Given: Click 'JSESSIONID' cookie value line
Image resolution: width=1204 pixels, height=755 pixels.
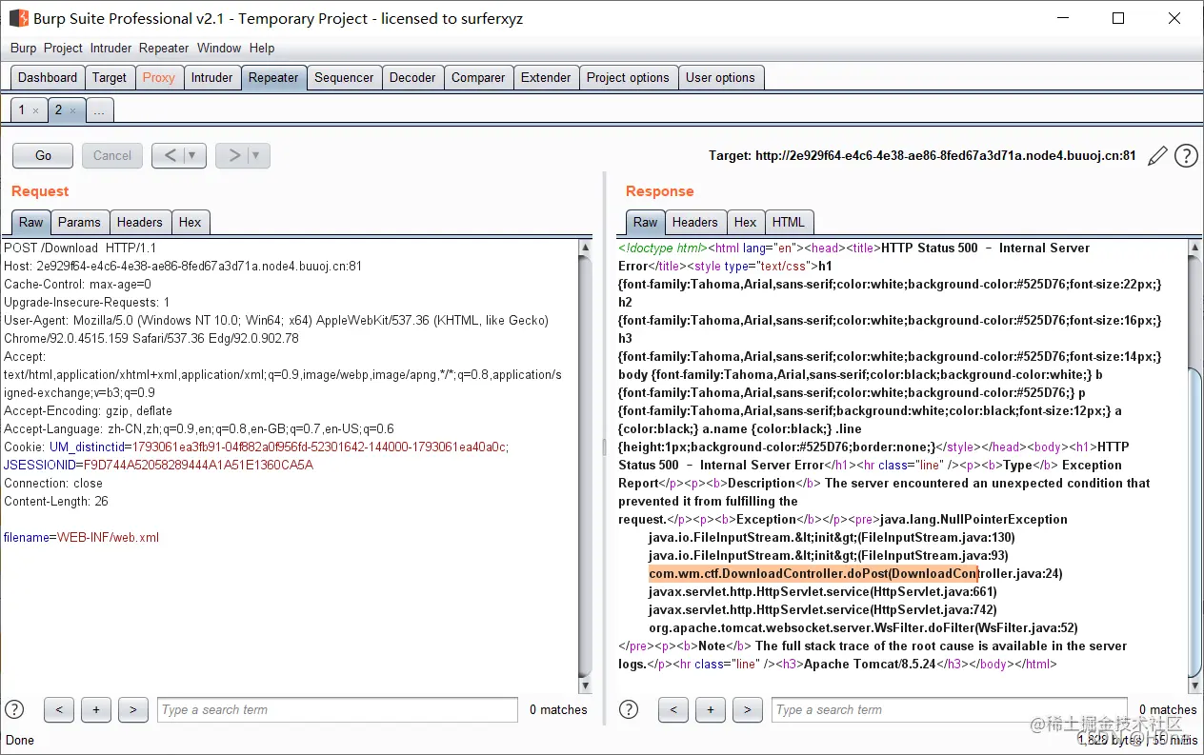Looking at the screenshot, I should tap(158, 465).
